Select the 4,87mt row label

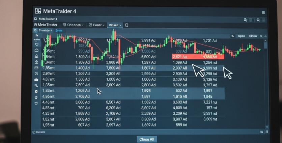(48, 79)
